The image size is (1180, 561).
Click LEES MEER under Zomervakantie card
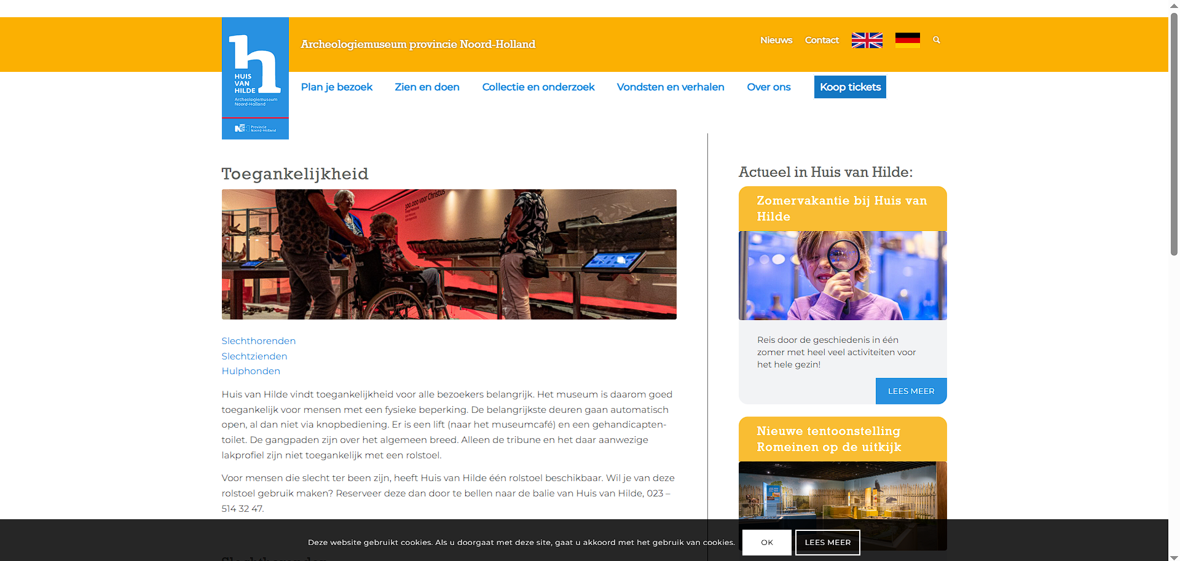click(911, 391)
